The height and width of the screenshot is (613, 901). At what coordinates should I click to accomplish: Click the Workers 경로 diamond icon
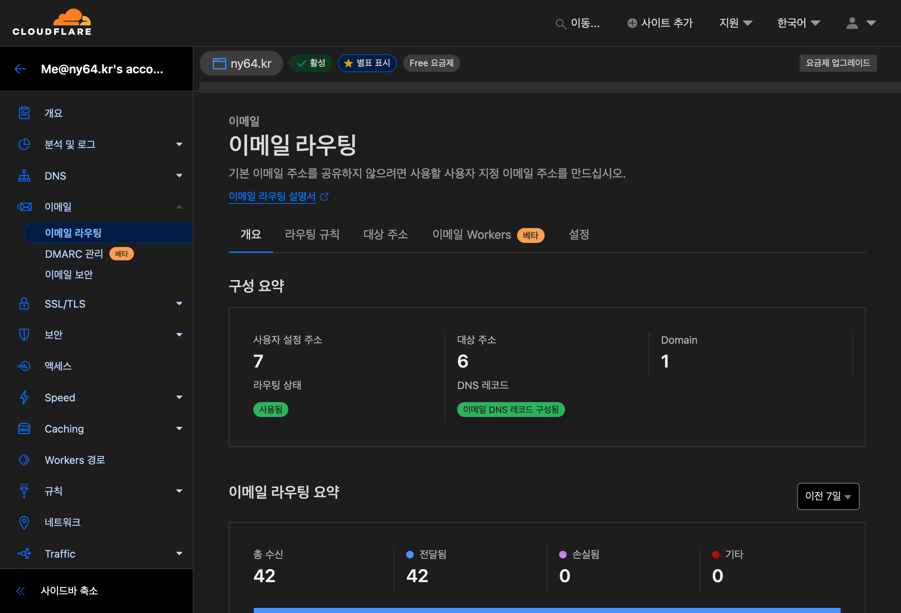24,460
